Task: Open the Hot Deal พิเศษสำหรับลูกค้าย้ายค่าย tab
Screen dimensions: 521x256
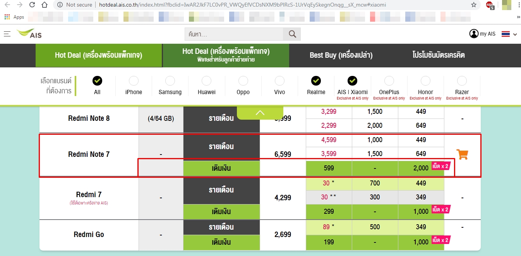Action: [226, 55]
